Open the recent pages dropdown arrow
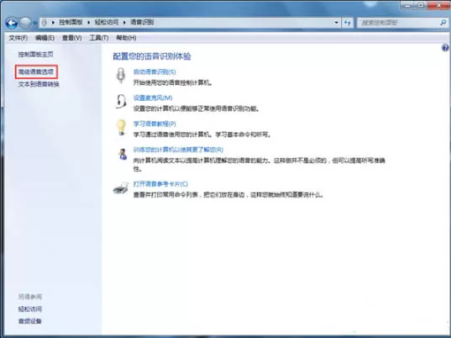The width and height of the screenshot is (451, 338). tap(34, 23)
